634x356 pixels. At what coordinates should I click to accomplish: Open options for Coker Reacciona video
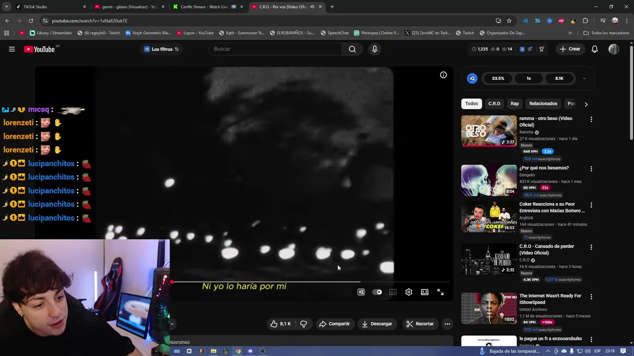point(591,205)
